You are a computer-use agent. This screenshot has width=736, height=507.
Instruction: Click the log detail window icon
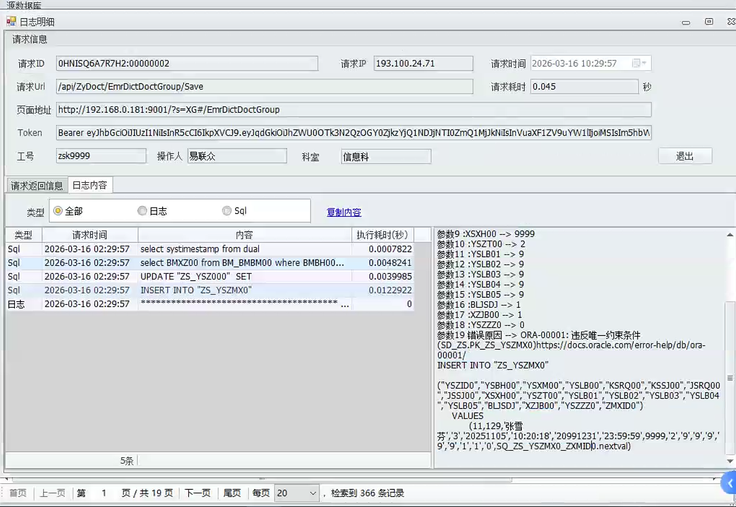11,22
